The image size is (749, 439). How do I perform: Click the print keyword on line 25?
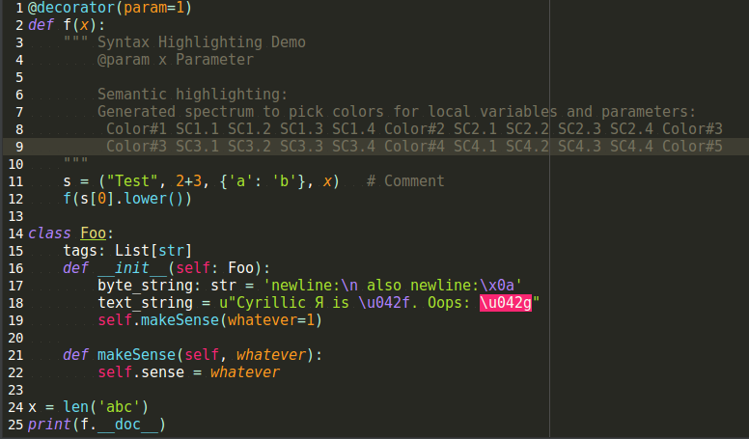click(49, 425)
